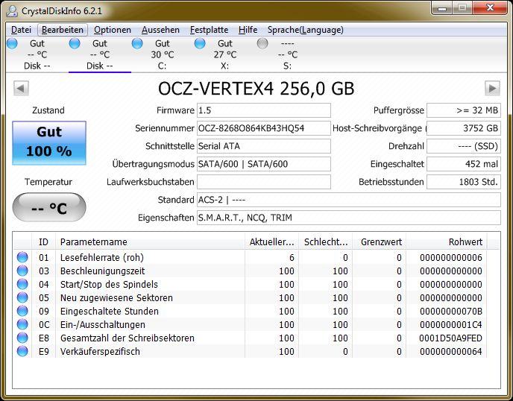Click the Aktueller... column header
The height and width of the screenshot is (401, 513).
coord(271,242)
